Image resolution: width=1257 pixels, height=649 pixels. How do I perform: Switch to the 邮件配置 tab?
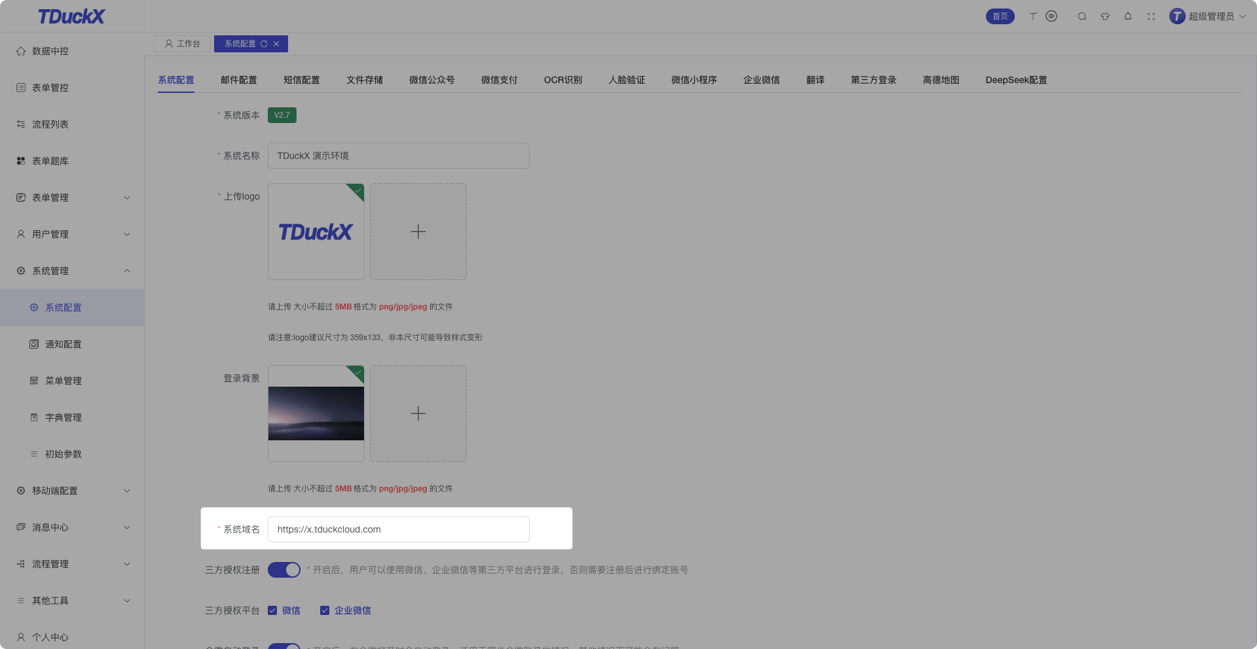(239, 80)
